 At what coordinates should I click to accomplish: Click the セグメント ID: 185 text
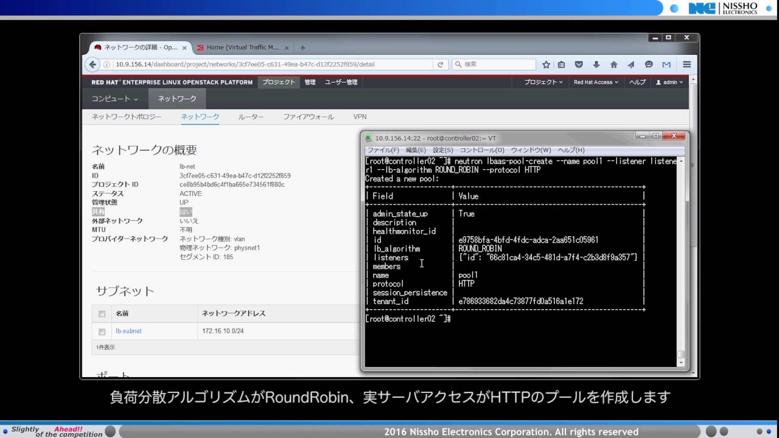point(206,257)
